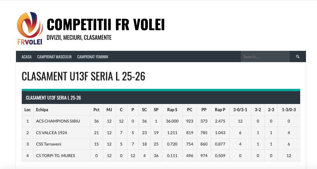Click the Competitii FR Volei site title
The width and height of the screenshot is (317, 169).
coord(106,25)
